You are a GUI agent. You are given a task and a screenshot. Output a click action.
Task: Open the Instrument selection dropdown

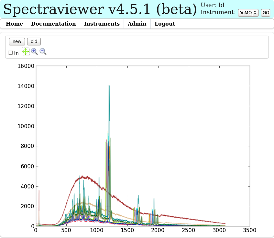[x=248, y=13]
